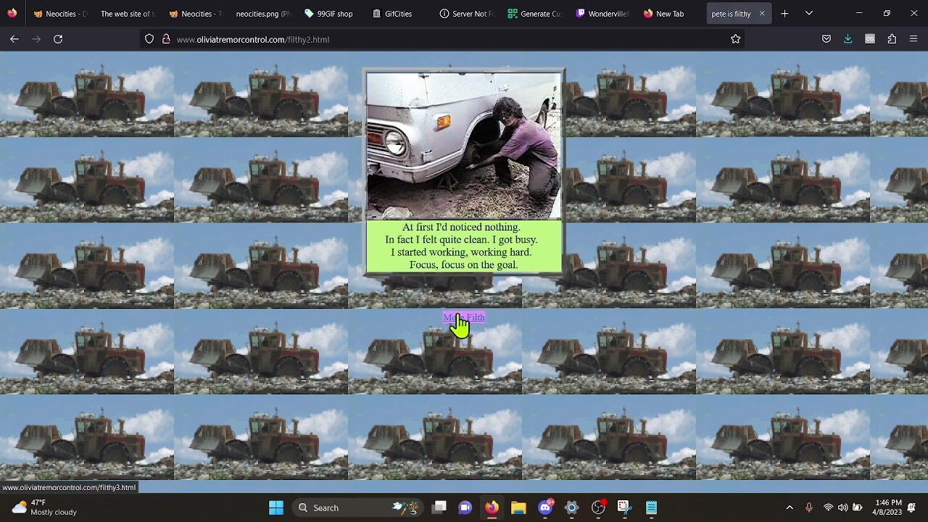Open the clock and calendar flyout
928x522 pixels.
tap(888, 507)
